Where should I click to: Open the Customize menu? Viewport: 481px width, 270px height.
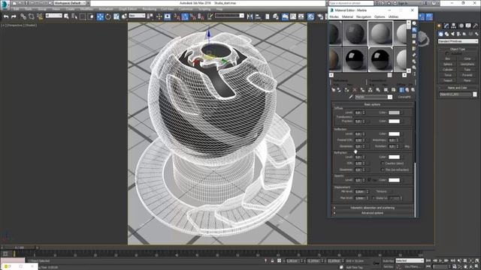(x=186, y=9)
